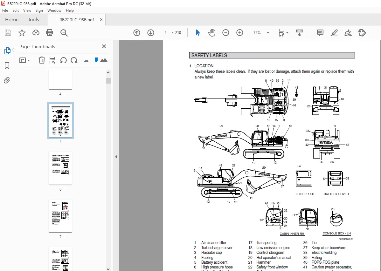Select page 5 thumbnail

(x=60, y=120)
